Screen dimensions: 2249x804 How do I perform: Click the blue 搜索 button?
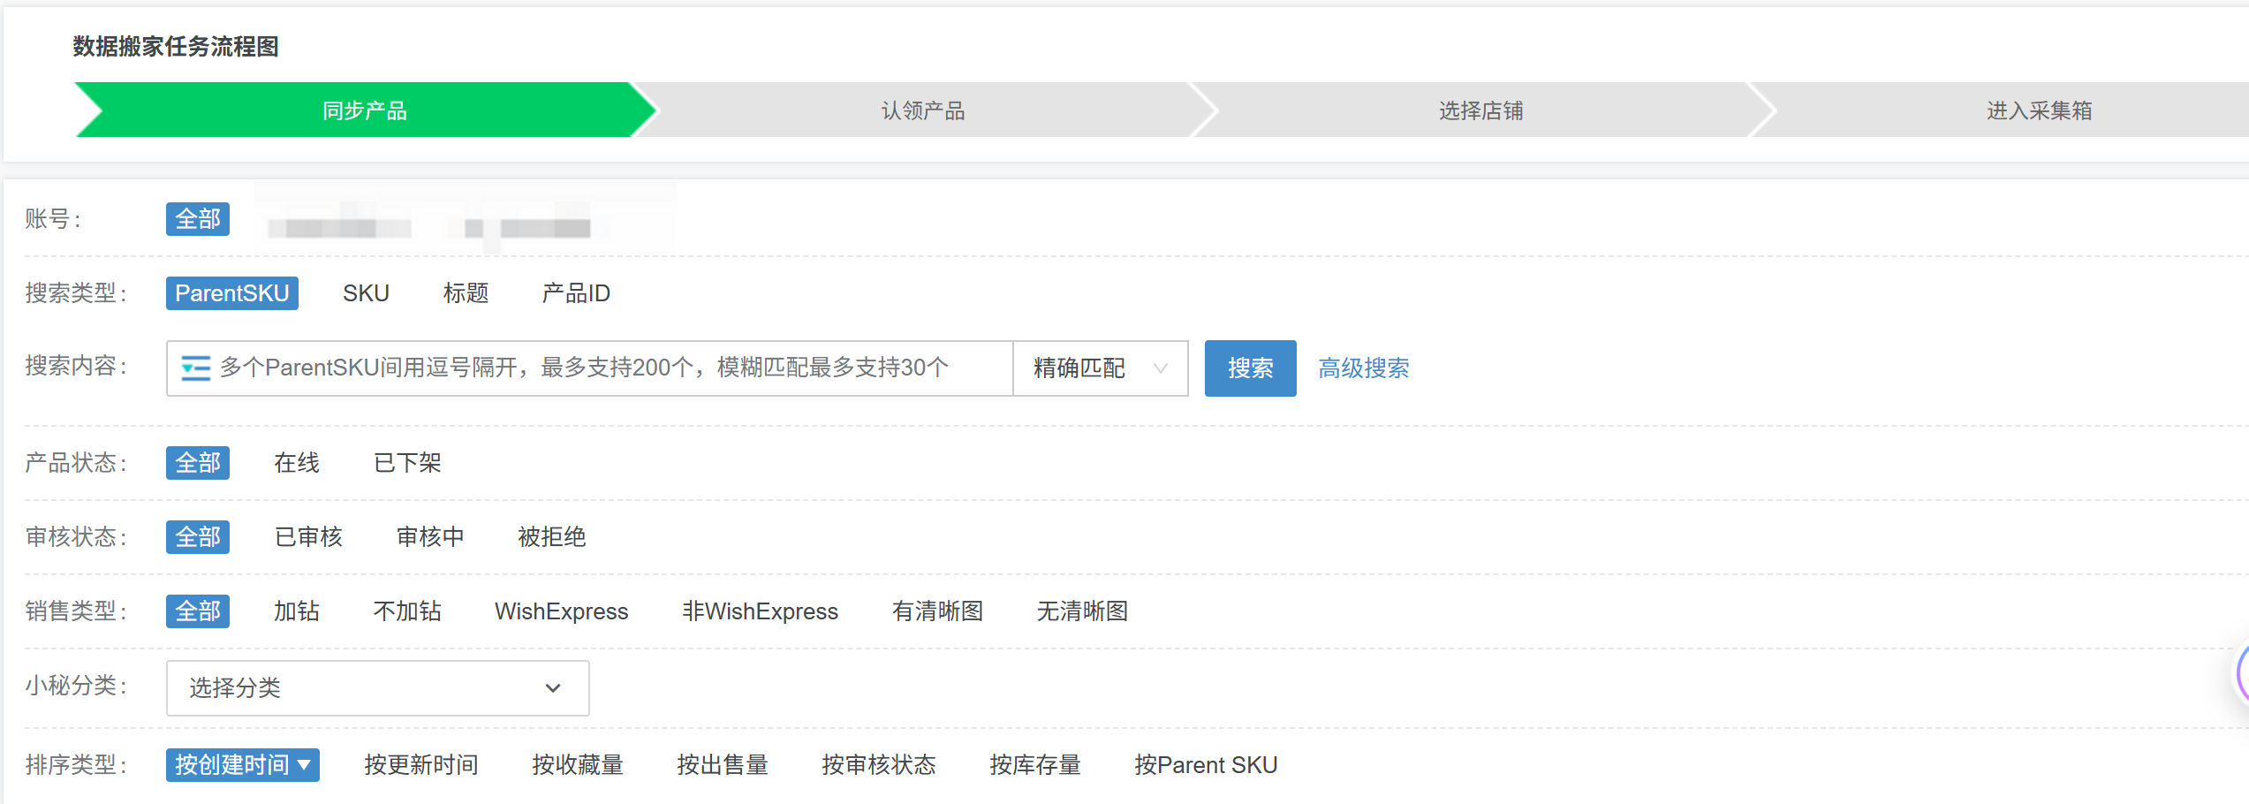click(x=1250, y=368)
